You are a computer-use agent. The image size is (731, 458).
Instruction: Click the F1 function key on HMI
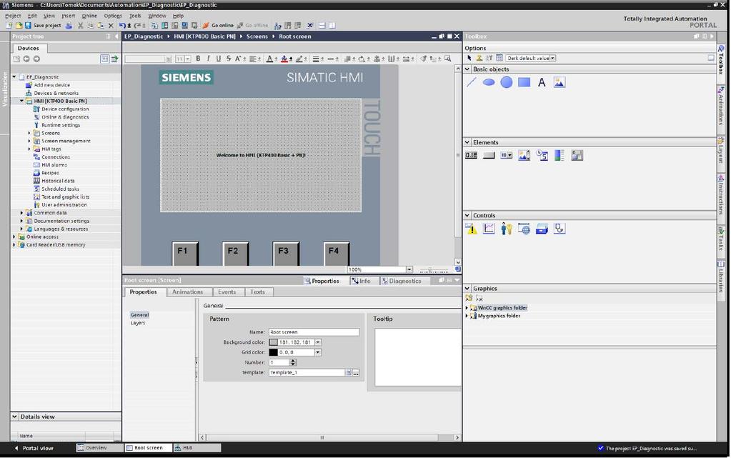pos(185,254)
